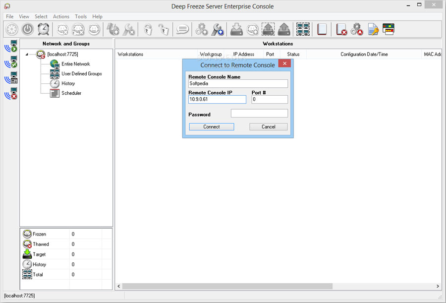Click the sidebar computer icon with red X
Viewport: 446px width, 303px height.
pyautogui.click(x=11, y=93)
